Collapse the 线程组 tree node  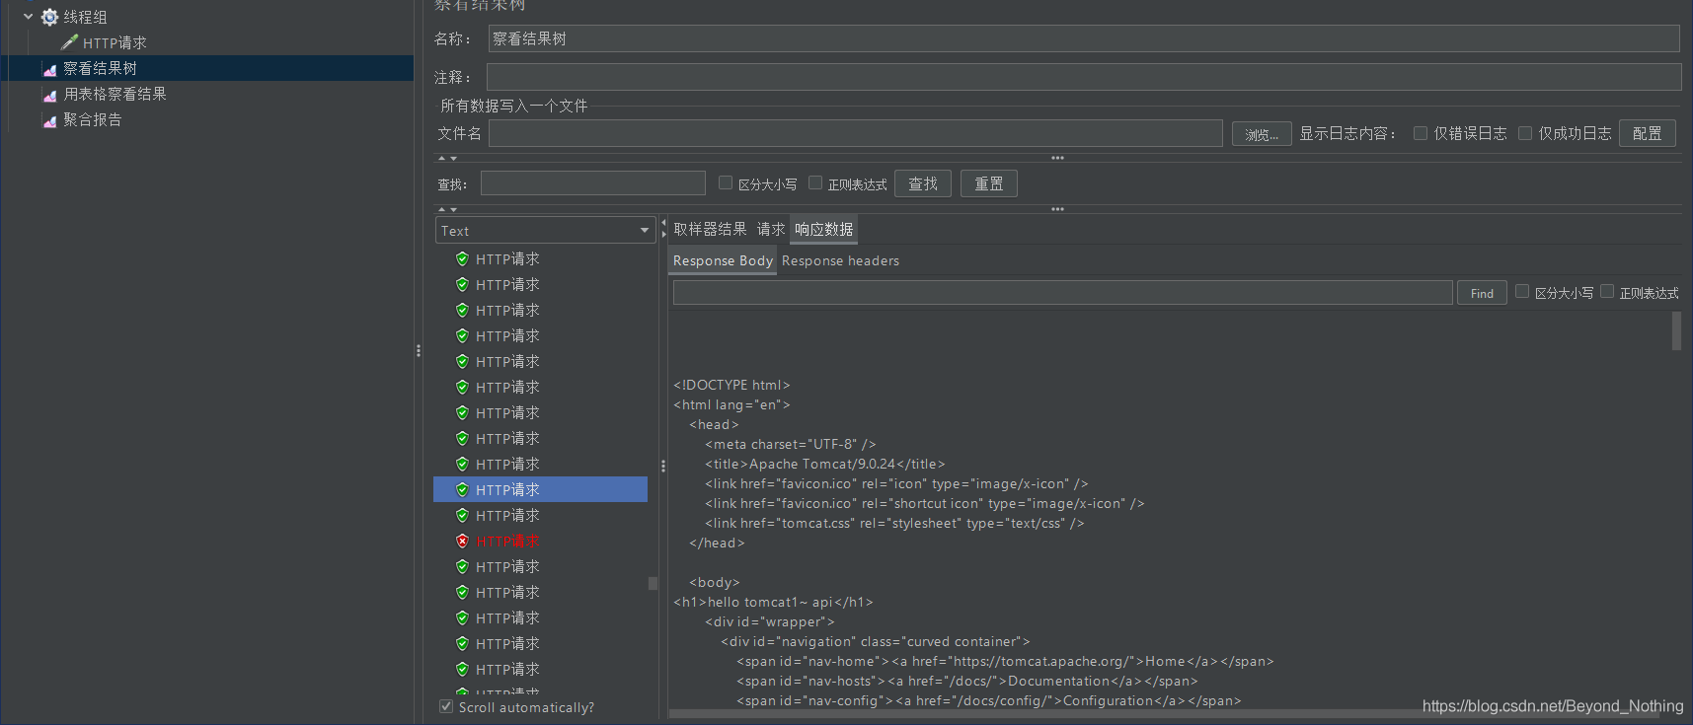click(29, 17)
